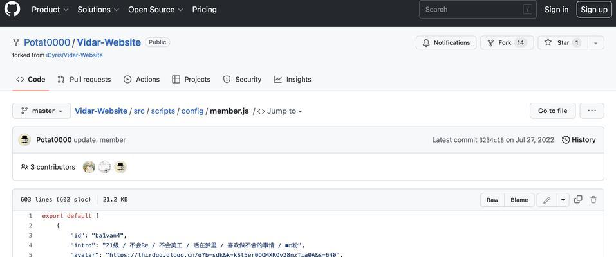Click the Notifications bell button
The width and height of the screenshot is (616, 257).
coord(446,43)
